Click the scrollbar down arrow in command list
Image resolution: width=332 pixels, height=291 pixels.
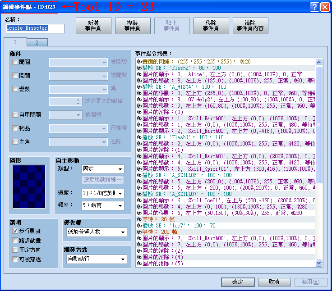coord(318,263)
